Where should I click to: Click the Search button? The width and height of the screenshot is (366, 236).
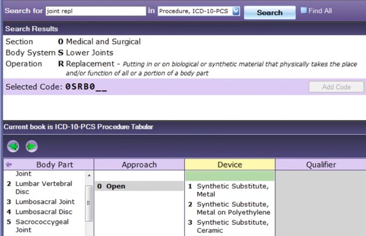269,12
